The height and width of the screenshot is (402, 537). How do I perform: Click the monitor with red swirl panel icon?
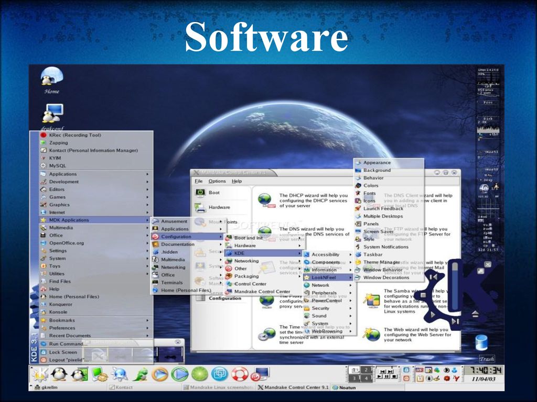click(260, 374)
